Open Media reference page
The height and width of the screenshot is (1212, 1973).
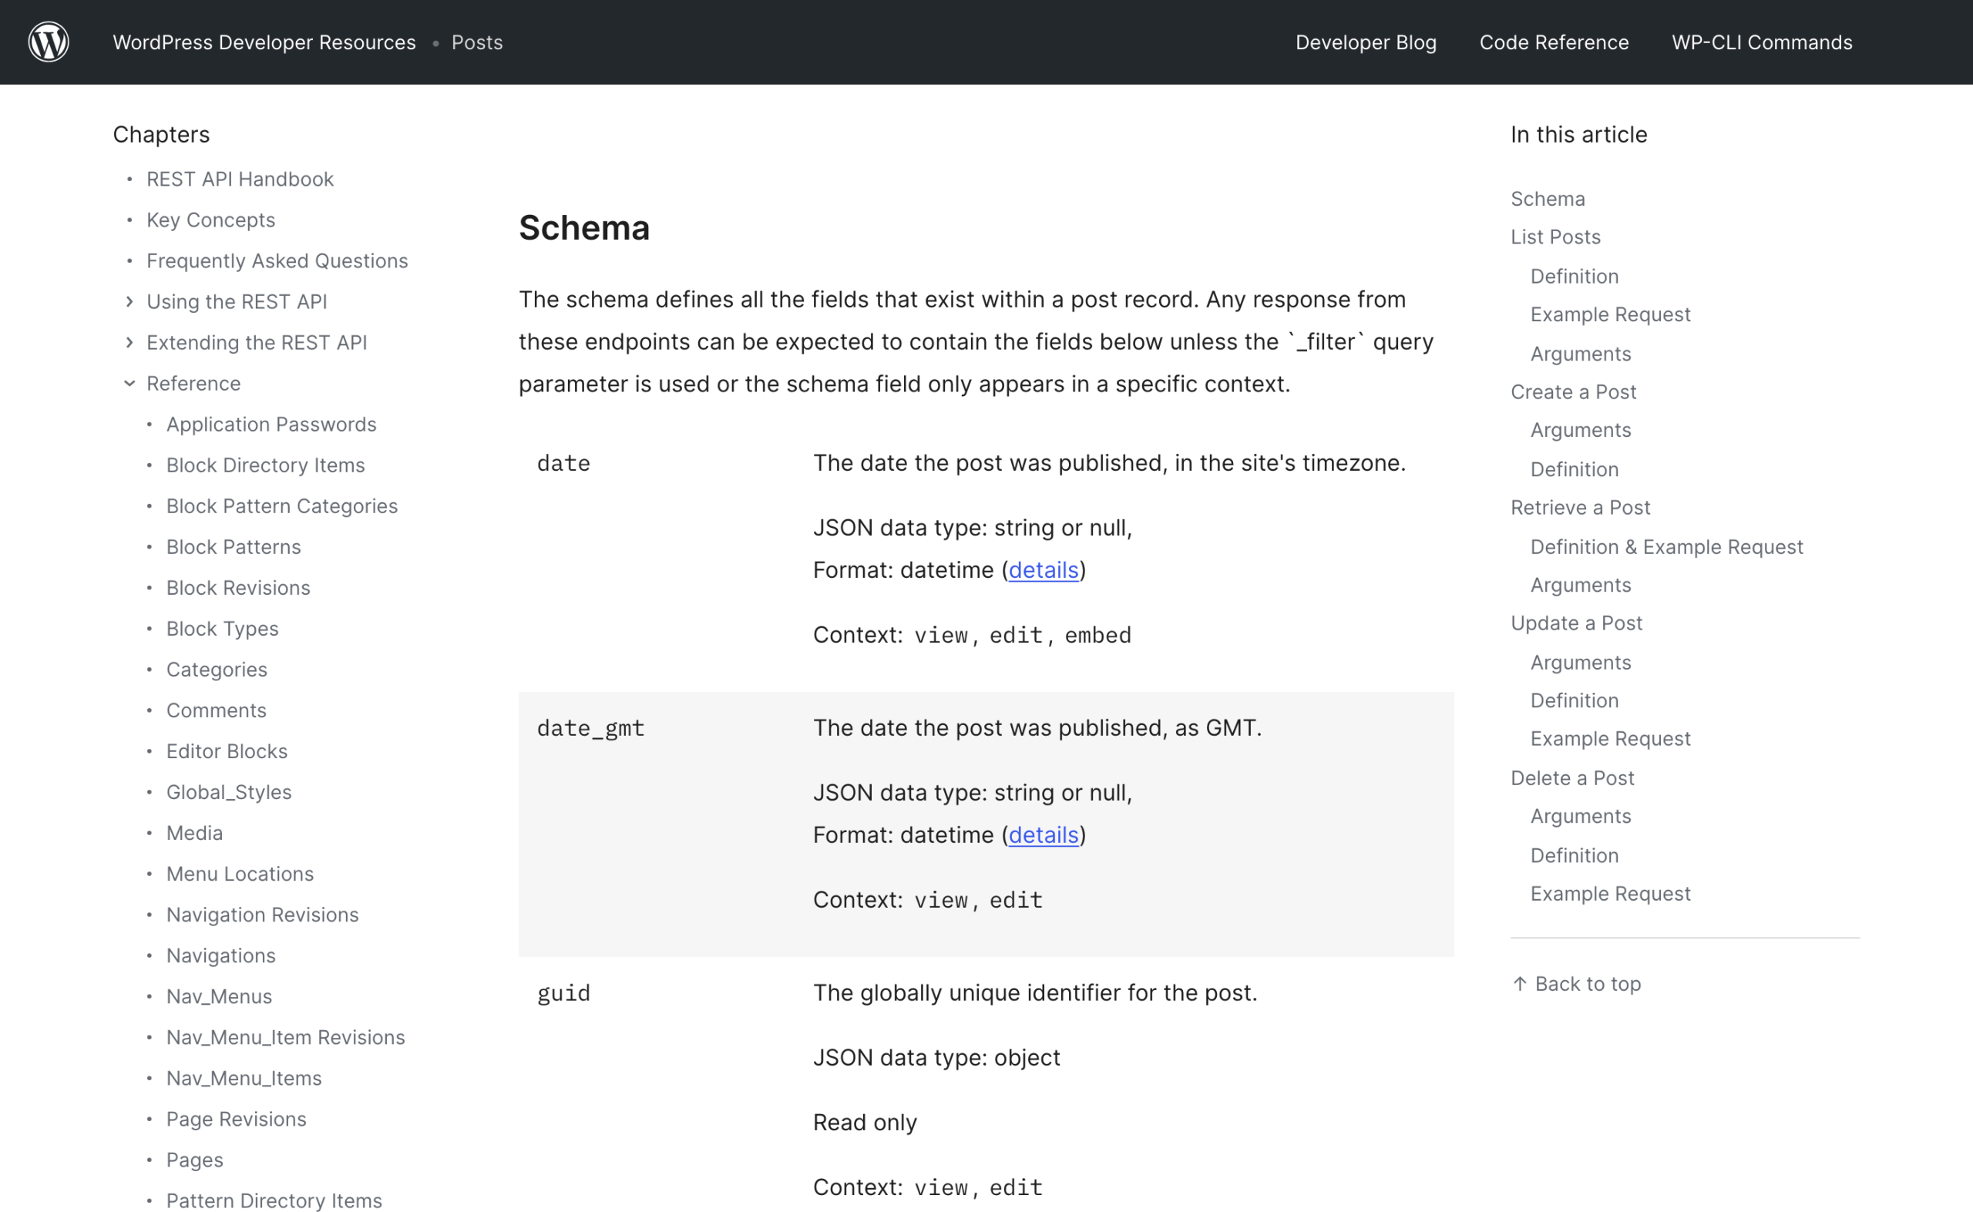194,833
